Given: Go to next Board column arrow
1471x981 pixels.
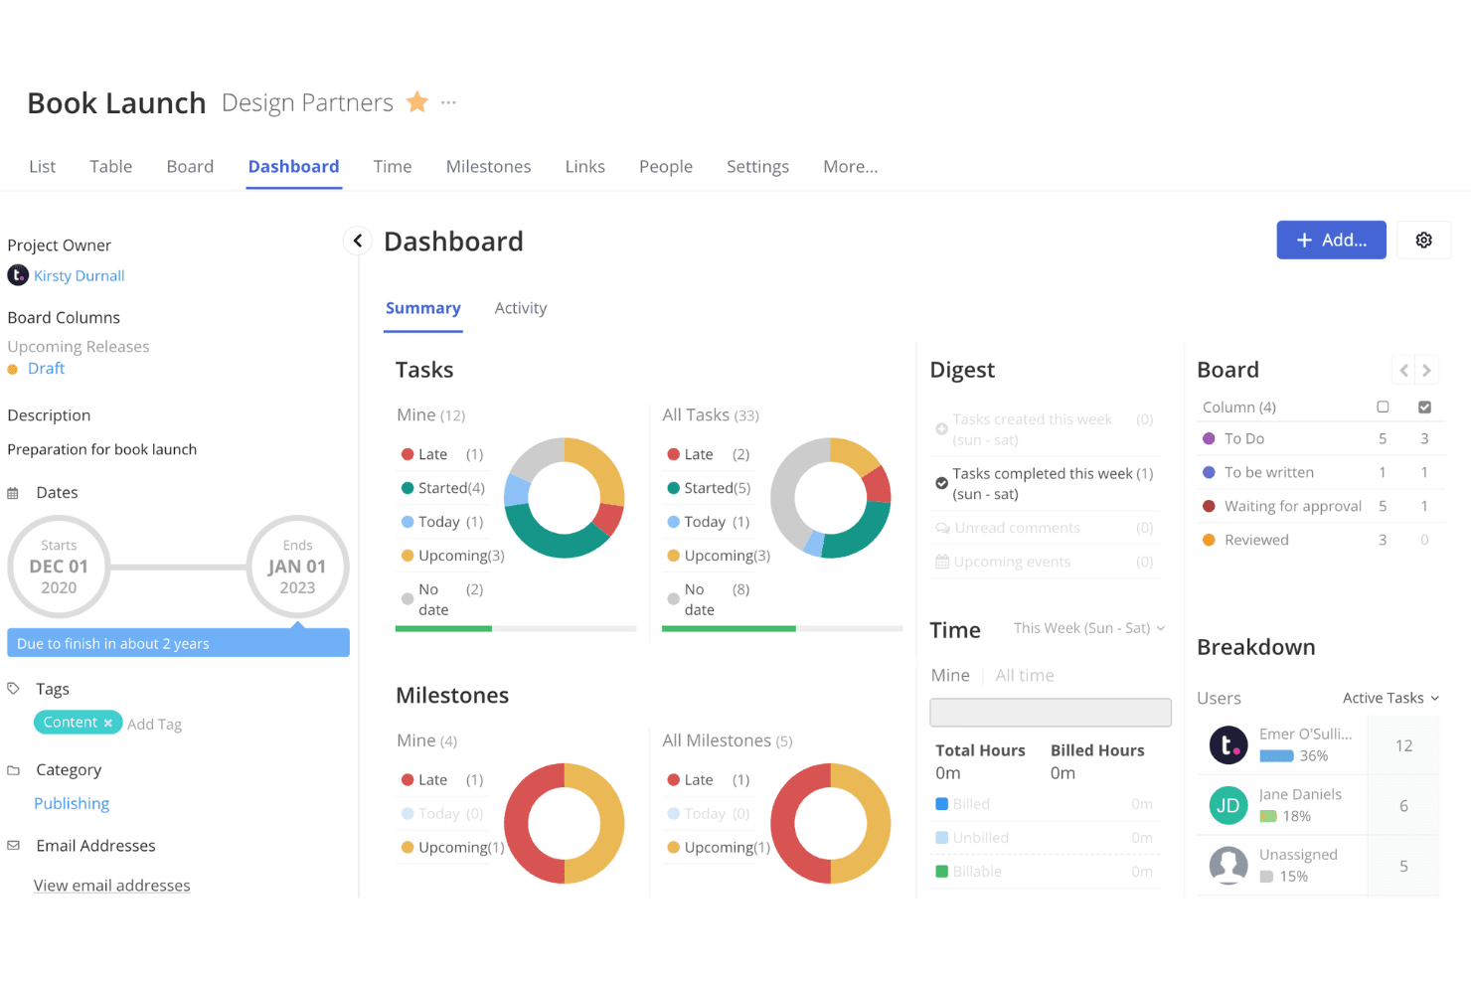Looking at the screenshot, I should [x=1426, y=371].
